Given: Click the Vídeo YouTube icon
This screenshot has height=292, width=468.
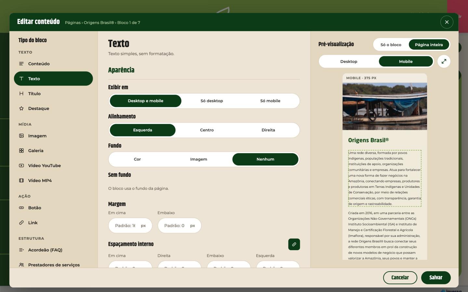Looking at the screenshot, I should click(21, 165).
